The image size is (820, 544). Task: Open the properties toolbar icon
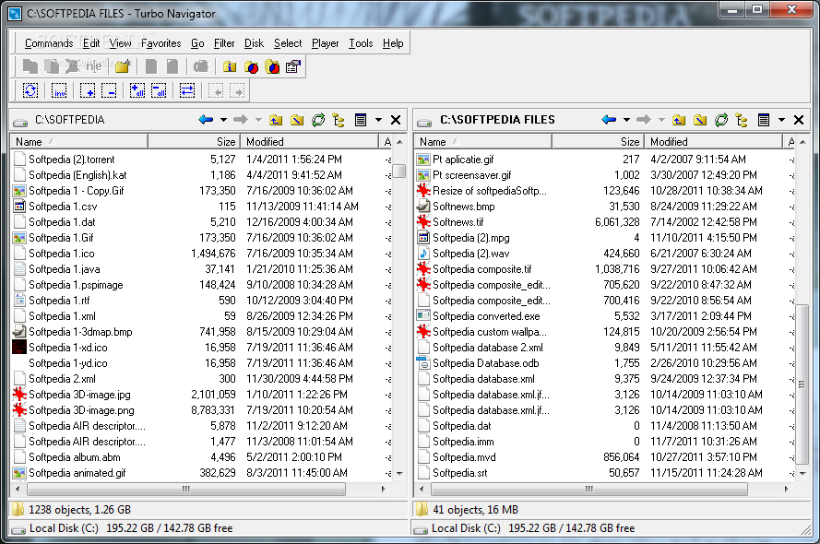(293, 66)
